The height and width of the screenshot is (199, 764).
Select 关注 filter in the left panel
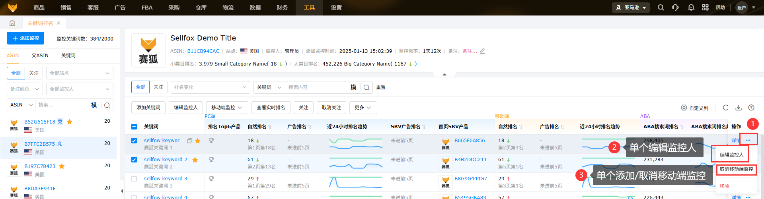[34, 73]
